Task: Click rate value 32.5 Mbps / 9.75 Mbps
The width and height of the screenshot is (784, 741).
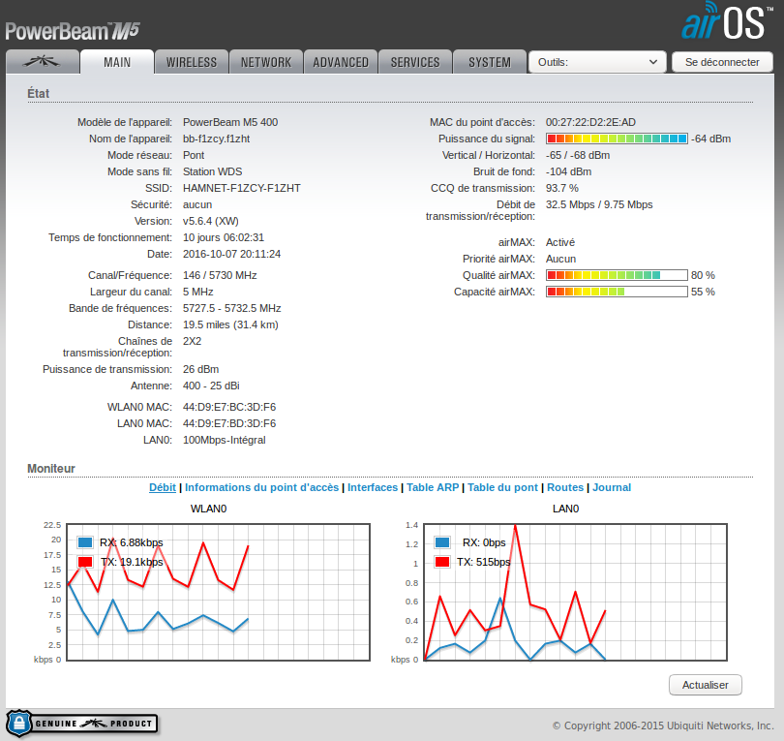Action: pyautogui.click(x=599, y=204)
